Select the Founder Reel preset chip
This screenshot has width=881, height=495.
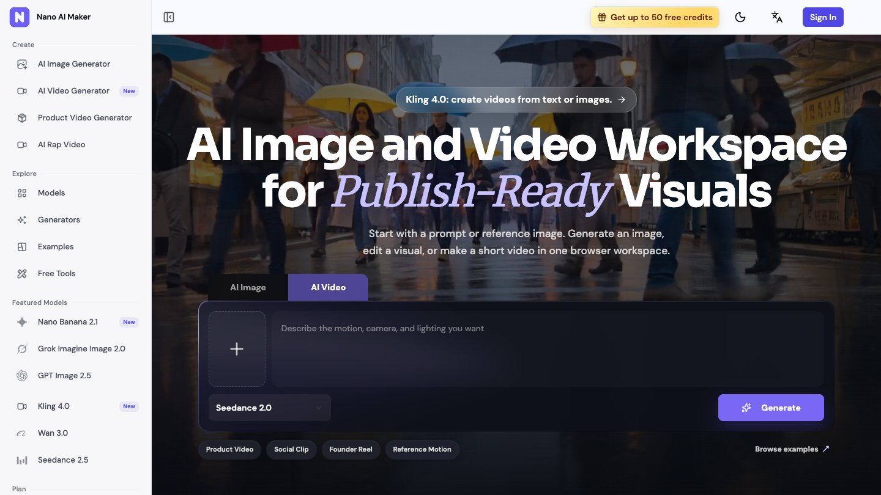(351, 449)
